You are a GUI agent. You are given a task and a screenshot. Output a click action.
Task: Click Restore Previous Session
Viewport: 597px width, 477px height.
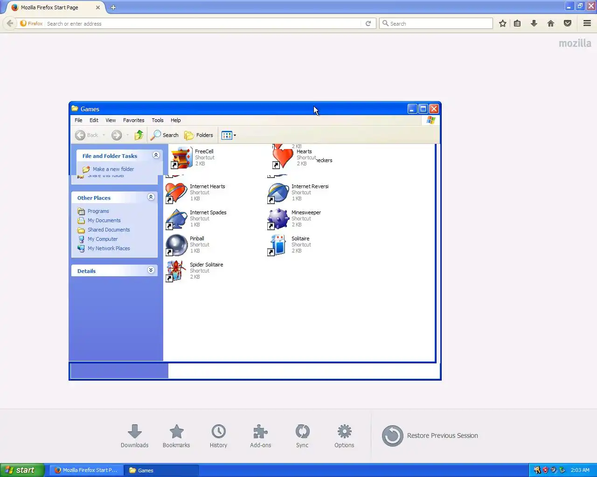[x=430, y=436]
